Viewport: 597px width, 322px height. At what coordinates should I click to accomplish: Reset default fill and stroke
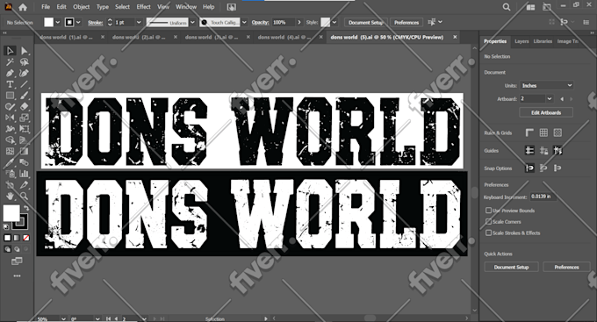(x=6, y=227)
